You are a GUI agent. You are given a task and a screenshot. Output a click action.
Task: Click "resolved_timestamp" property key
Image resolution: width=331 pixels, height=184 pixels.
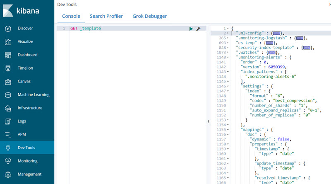click(x=278, y=178)
